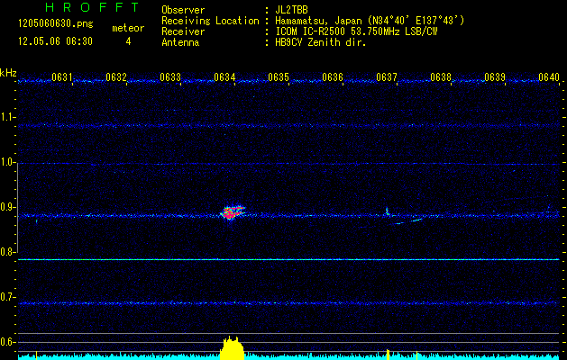Viewport: 567px width, 360px height.
Task: Select the 0631 time marker
Action: pyautogui.click(x=62, y=77)
